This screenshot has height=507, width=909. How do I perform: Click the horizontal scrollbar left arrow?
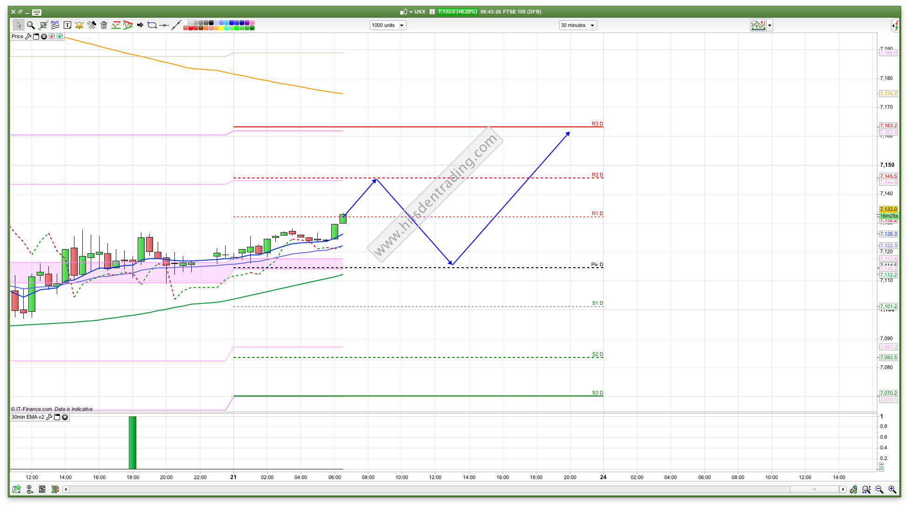pyautogui.click(x=66, y=489)
